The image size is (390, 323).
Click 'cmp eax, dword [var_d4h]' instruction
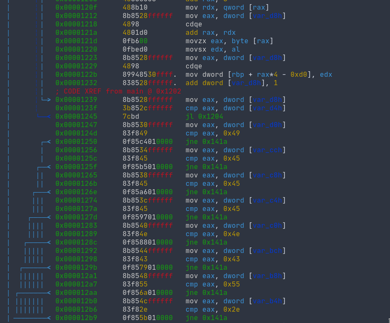236,108
